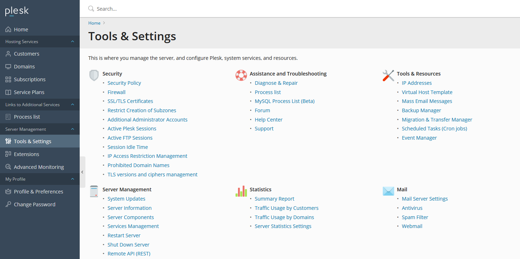Click the Process list sidebar icon

pos(8,117)
